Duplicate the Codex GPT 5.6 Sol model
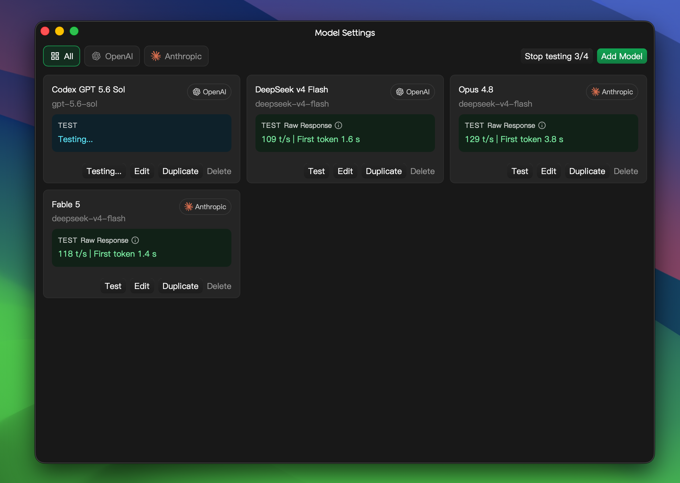This screenshot has height=483, width=680. tap(180, 171)
